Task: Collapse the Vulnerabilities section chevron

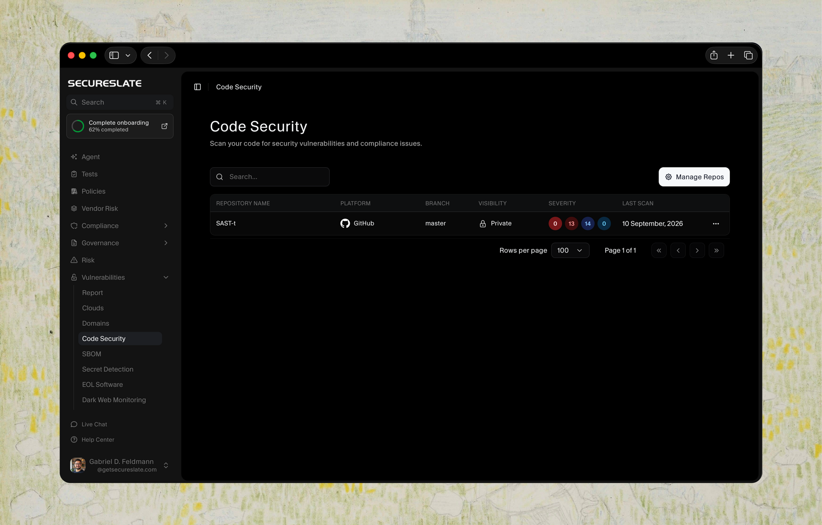Action: coord(166,277)
